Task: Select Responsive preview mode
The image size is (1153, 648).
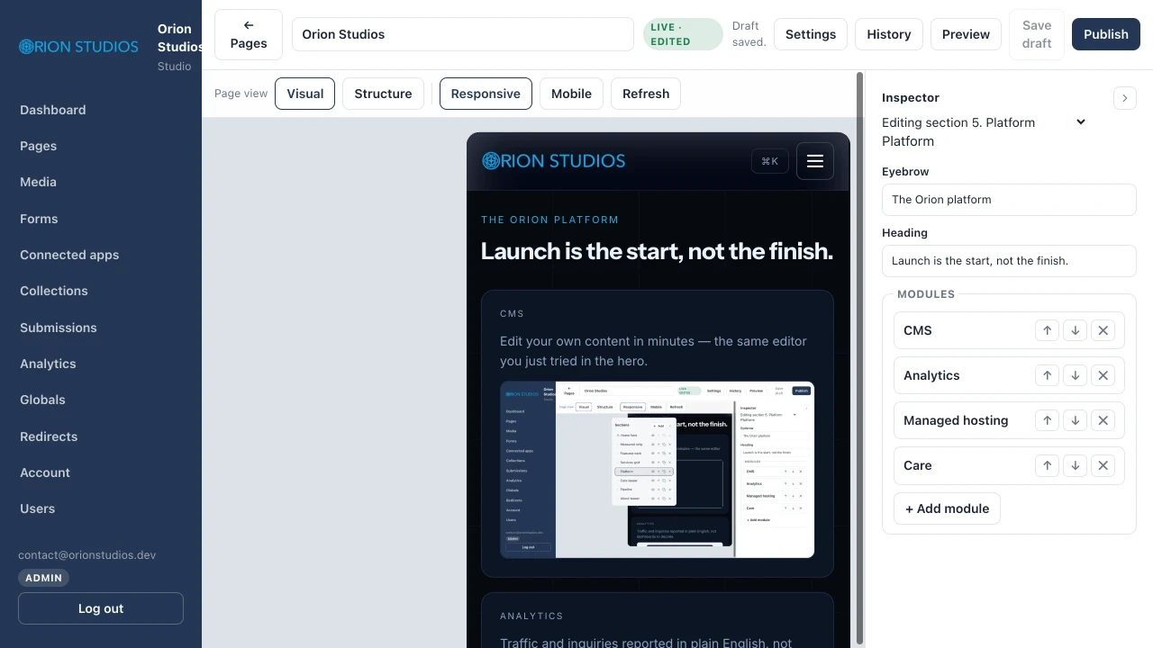Action: pos(486,94)
